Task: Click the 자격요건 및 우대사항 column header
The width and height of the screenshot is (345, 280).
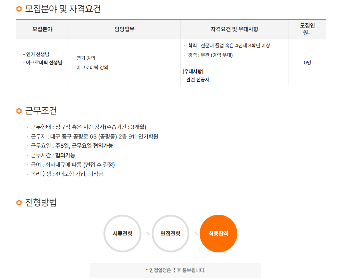Action: [234, 30]
